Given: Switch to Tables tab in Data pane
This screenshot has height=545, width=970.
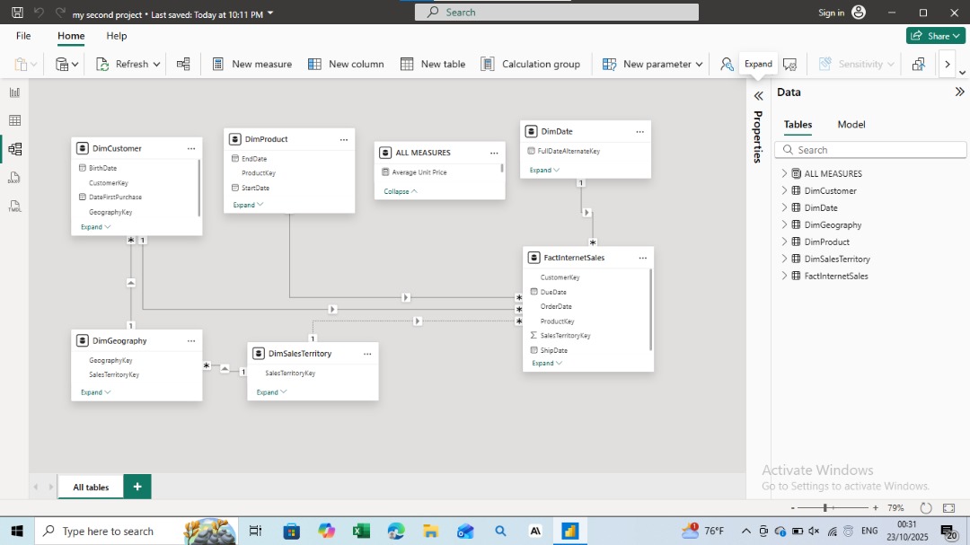Looking at the screenshot, I should pos(798,124).
